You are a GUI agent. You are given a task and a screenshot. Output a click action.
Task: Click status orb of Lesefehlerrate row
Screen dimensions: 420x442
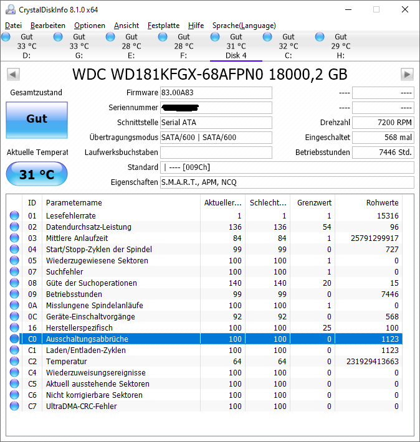[x=14, y=215]
